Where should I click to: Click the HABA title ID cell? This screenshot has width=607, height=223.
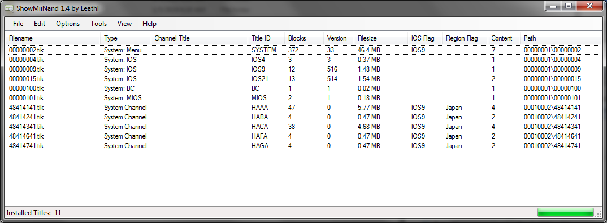click(x=260, y=117)
